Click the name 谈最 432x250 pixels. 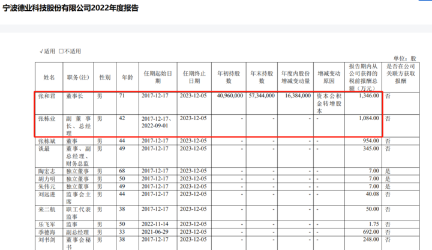point(44,148)
